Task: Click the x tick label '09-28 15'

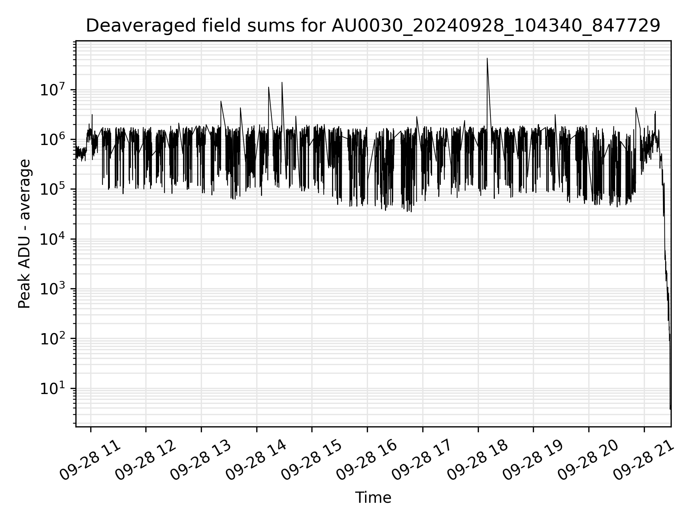Action: (311, 461)
